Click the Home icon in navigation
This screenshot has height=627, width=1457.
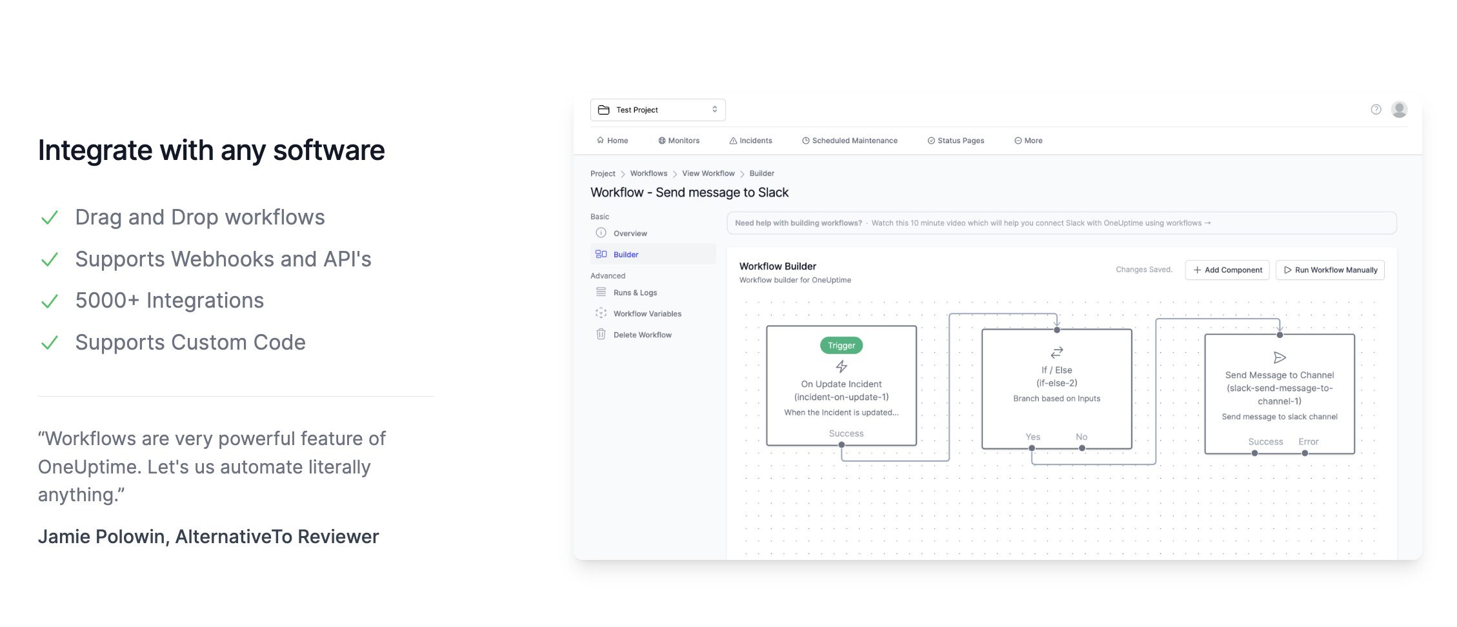pyautogui.click(x=601, y=140)
